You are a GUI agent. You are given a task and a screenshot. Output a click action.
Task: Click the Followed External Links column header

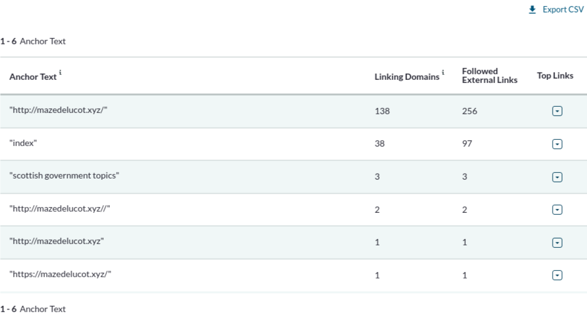(490, 76)
